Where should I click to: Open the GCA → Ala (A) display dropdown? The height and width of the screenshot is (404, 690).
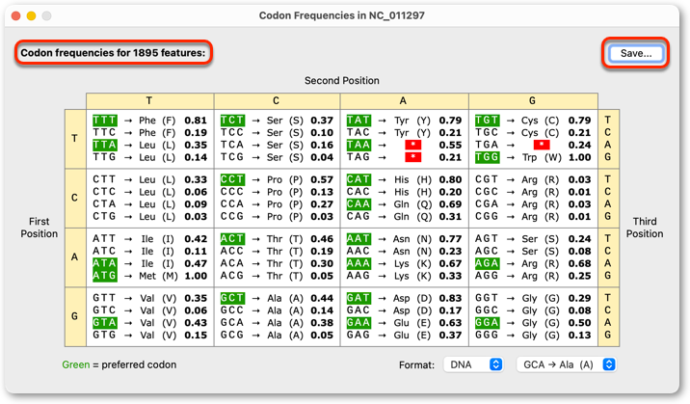point(567,364)
